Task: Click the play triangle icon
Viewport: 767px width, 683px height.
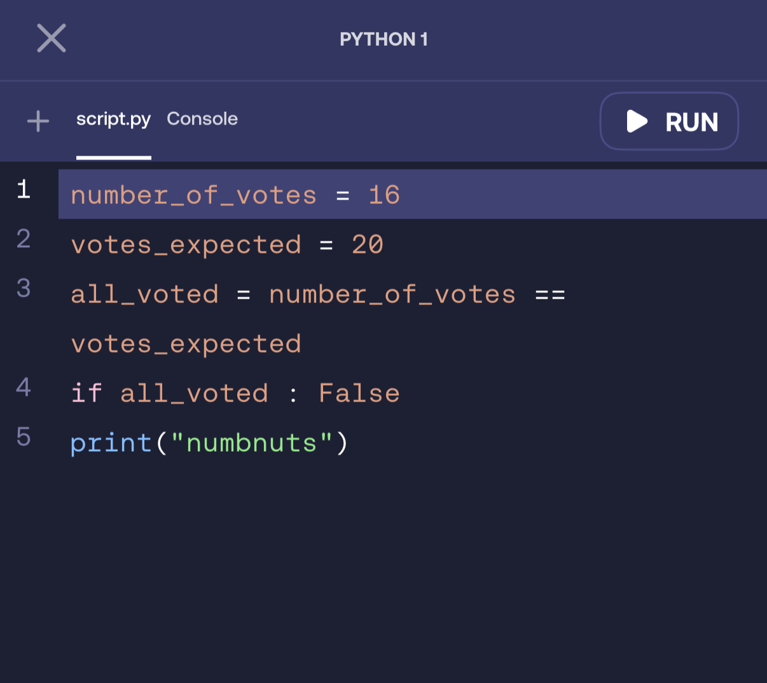Action: (637, 121)
